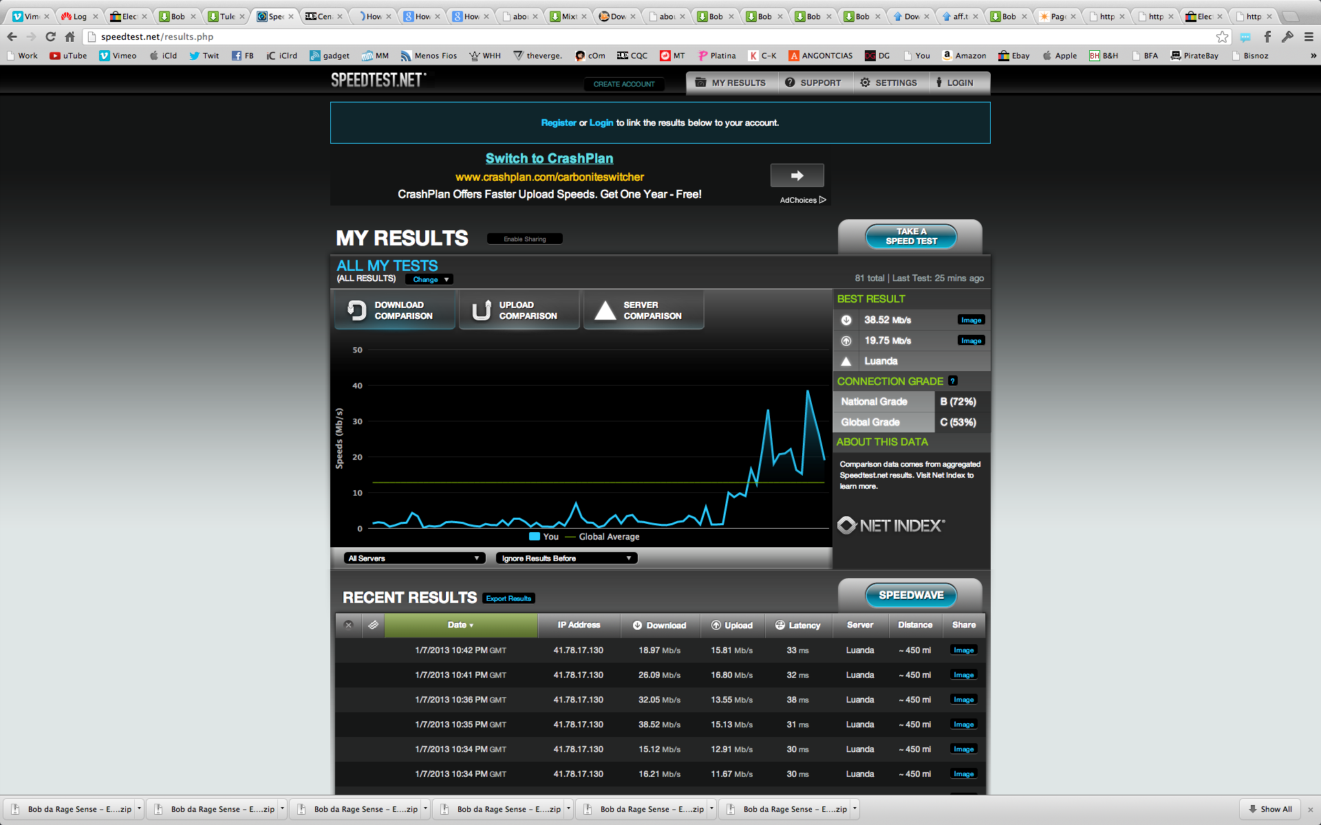Show more bookmarks overflow chevron

[x=1313, y=56]
